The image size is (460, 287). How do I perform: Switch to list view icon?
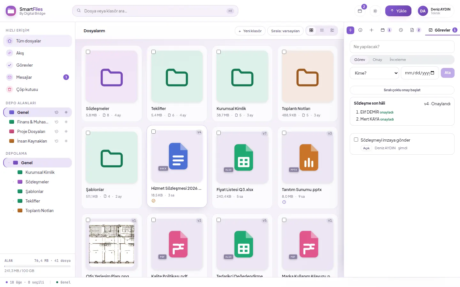322,30
